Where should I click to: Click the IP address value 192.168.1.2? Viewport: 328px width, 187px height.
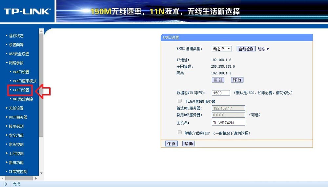point(221,60)
